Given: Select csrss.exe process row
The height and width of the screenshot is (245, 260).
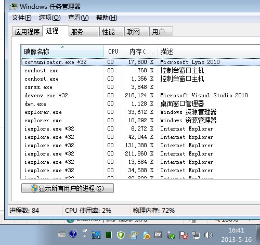Looking at the screenshot, I should tap(141, 87).
